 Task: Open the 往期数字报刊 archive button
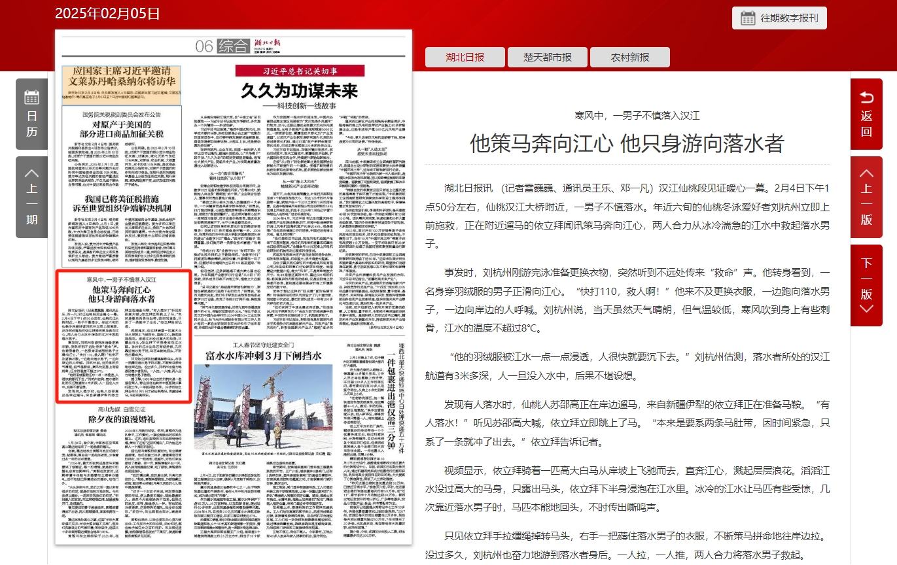pos(779,18)
